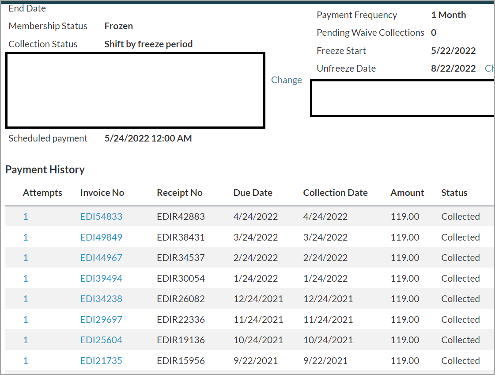The width and height of the screenshot is (495, 375).
Task: Click the Amount column header
Action: point(407,193)
